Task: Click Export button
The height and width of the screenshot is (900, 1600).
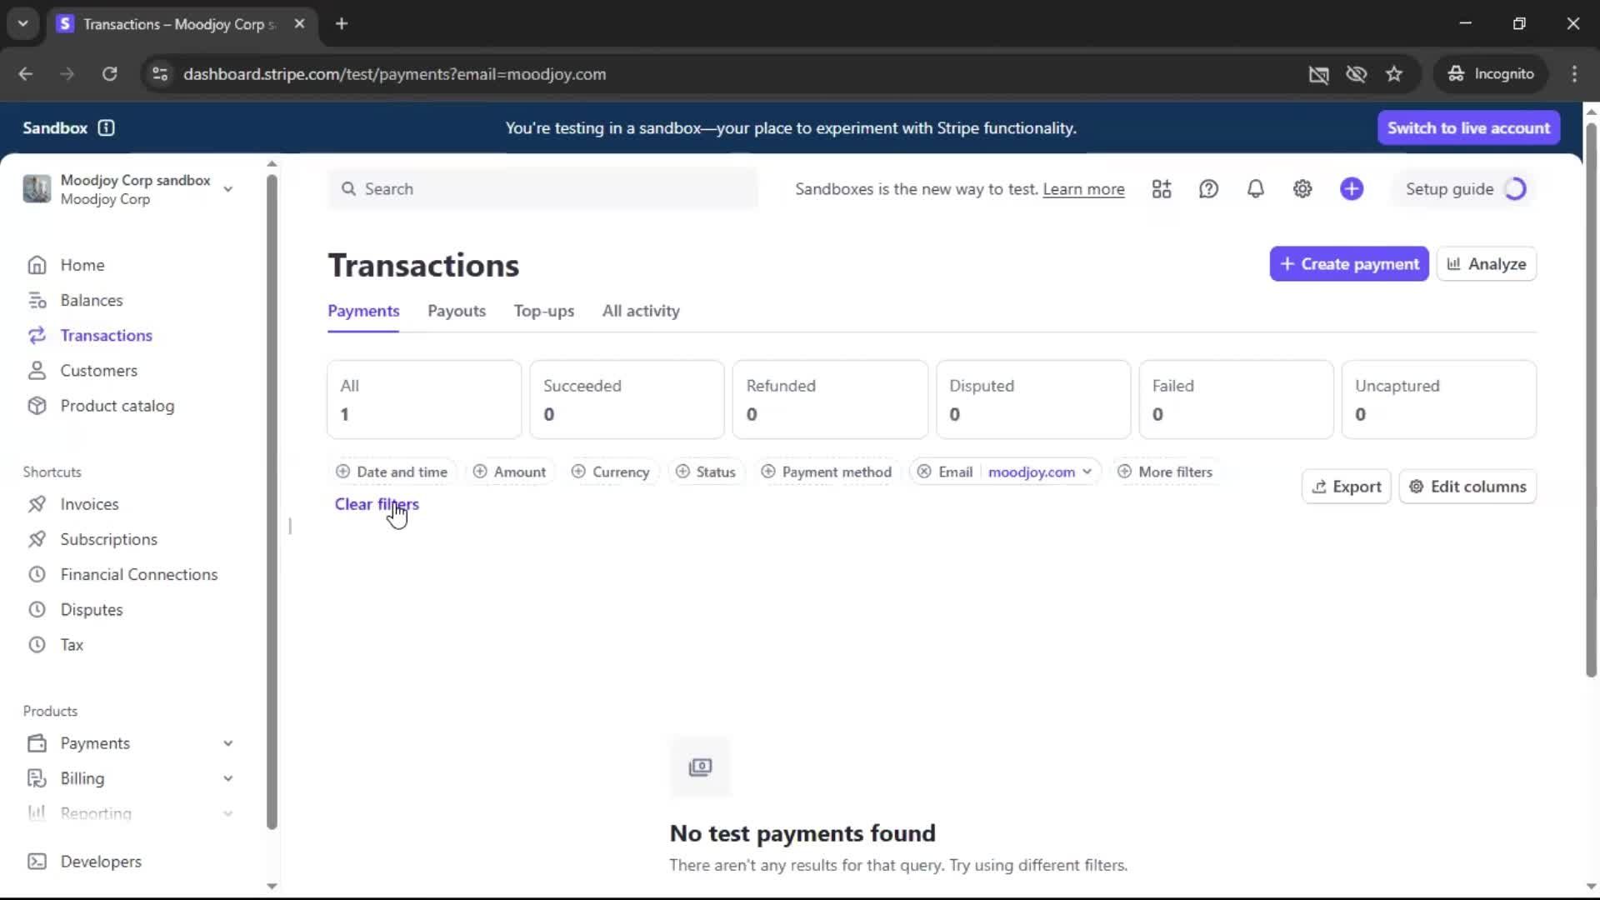Action: (x=1347, y=487)
